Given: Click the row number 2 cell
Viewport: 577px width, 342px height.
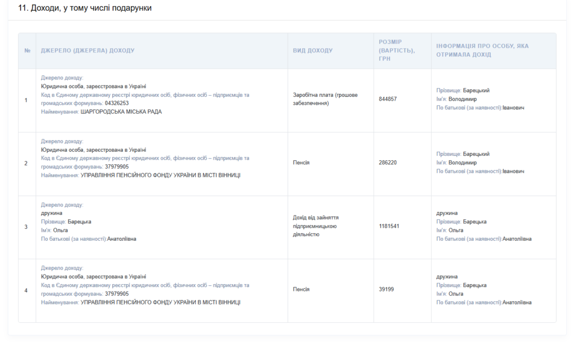Looking at the screenshot, I should click(26, 163).
